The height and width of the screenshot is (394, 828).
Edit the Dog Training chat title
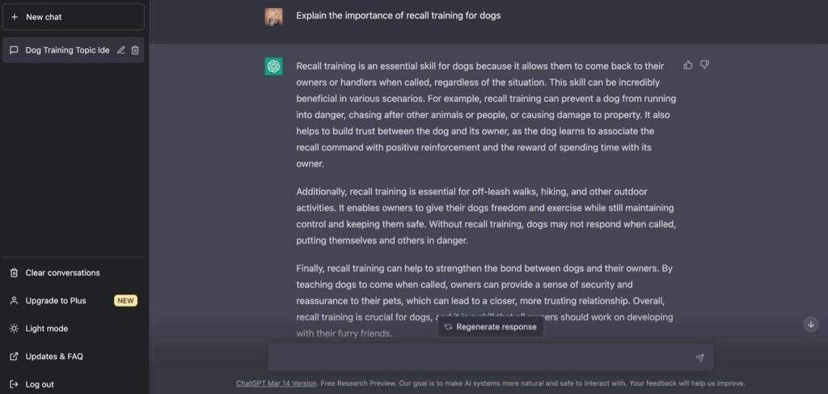coord(121,50)
